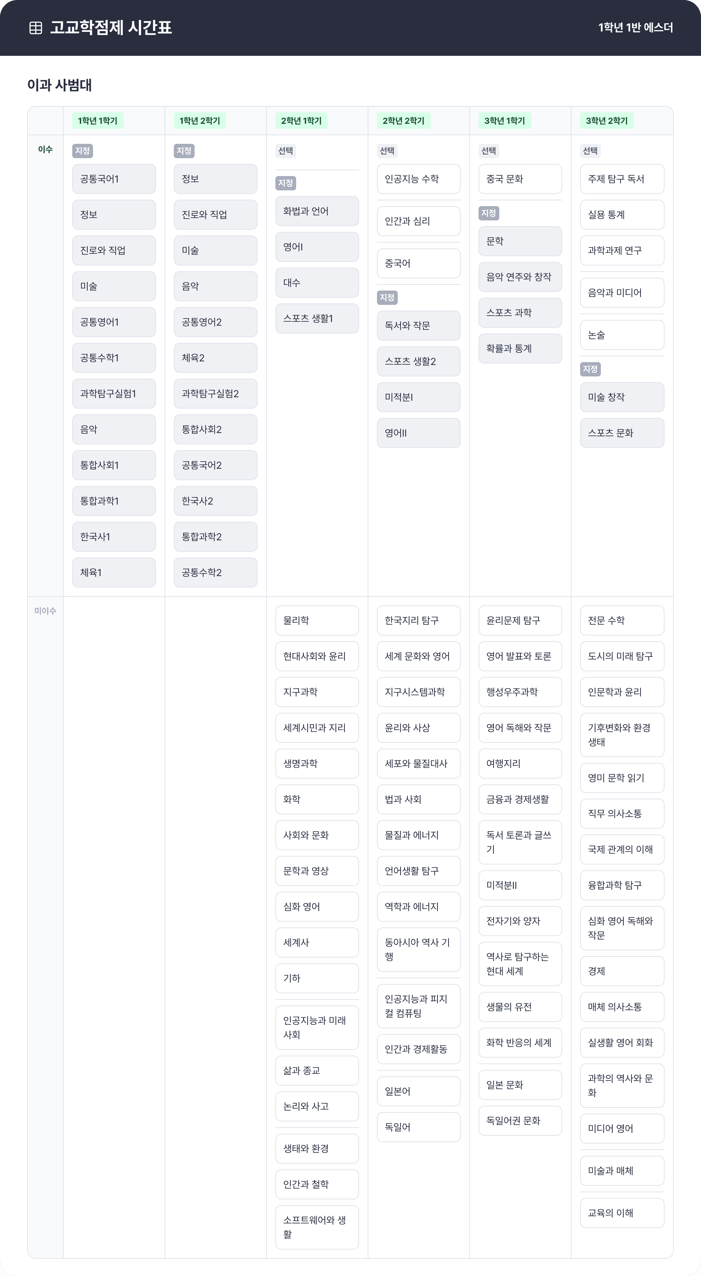Choose the 전문 수학 course card

click(622, 620)
